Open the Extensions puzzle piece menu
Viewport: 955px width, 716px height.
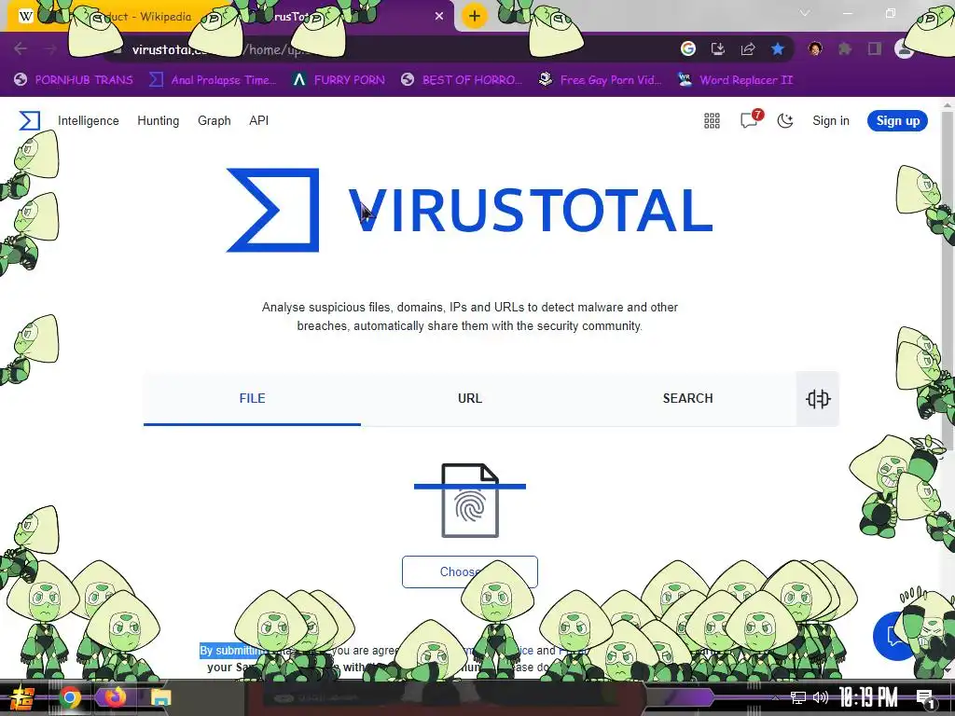point(845,48)
